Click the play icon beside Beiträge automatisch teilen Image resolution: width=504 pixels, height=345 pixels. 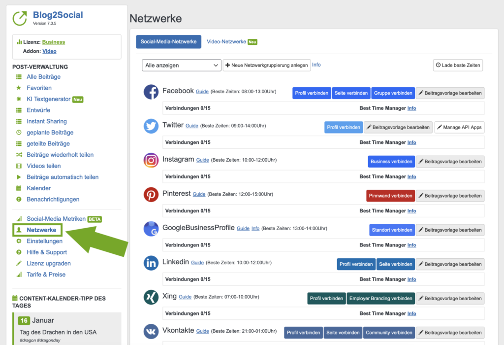[x=19, y=177]
